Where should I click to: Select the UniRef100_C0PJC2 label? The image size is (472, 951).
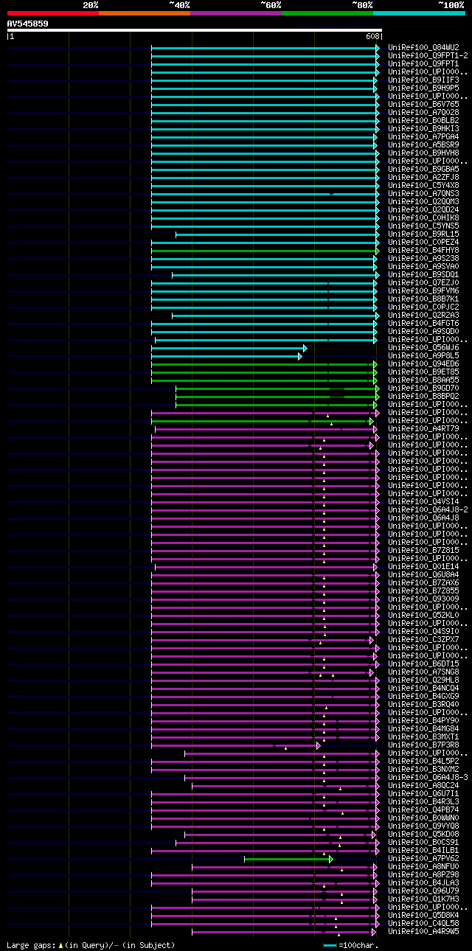click(423, 307)
